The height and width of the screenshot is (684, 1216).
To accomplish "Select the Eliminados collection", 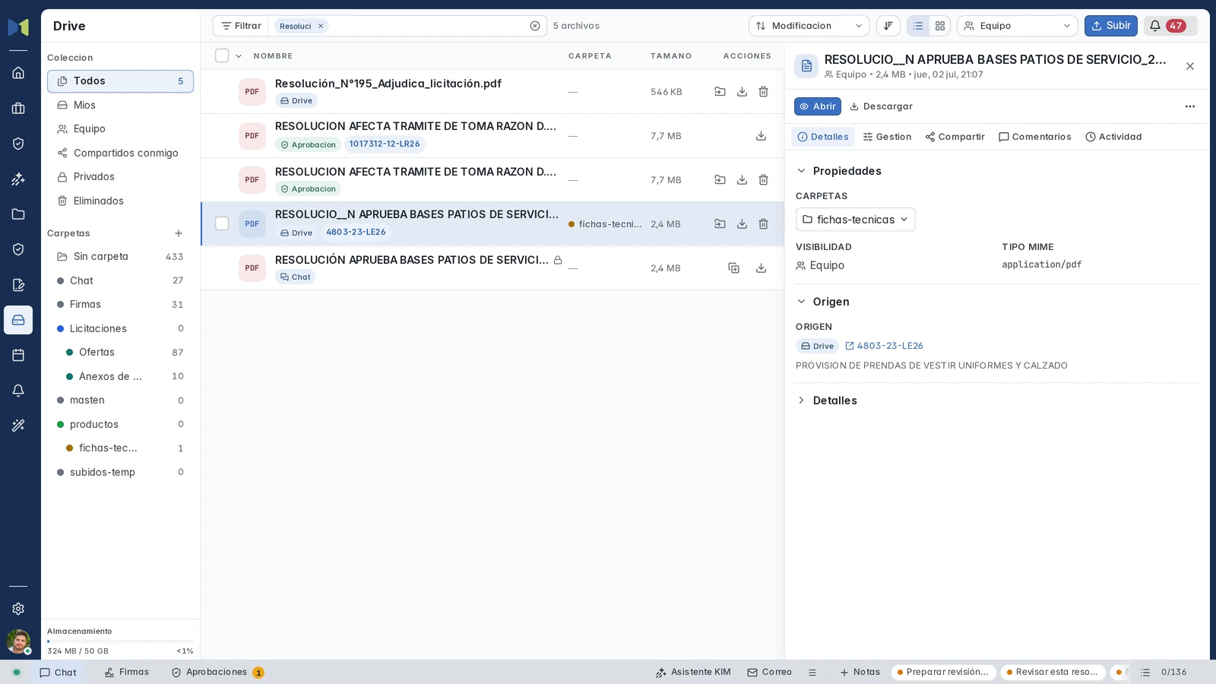I will pos(120,201).
